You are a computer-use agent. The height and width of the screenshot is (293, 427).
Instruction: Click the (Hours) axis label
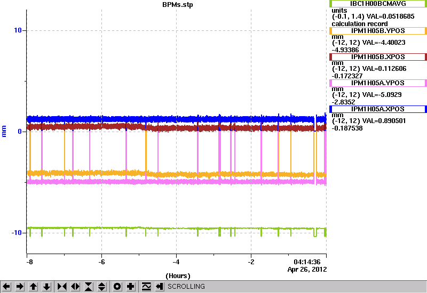[x=178, y=276]
